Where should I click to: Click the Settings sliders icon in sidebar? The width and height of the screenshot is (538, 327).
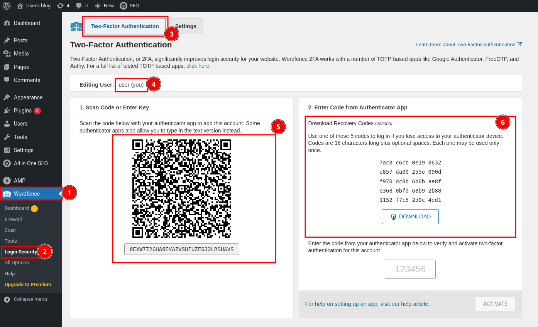[x=7, y=150]
